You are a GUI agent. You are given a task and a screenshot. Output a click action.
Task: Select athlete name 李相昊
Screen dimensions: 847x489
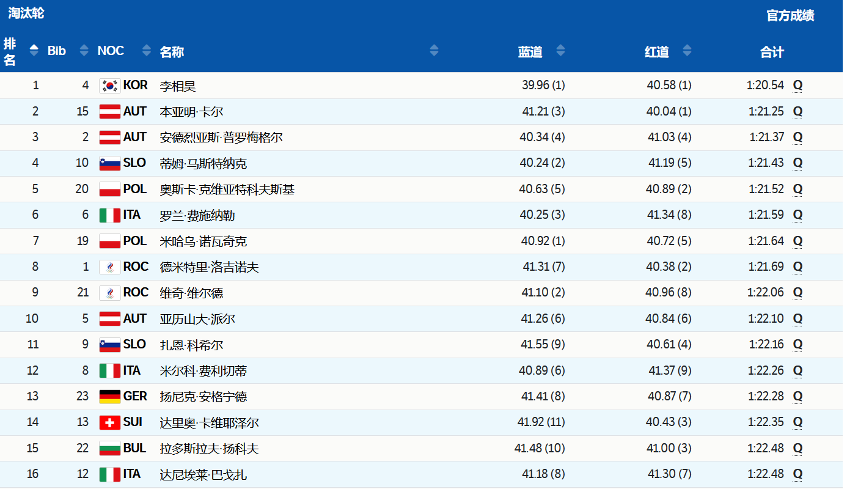(178, 86)
